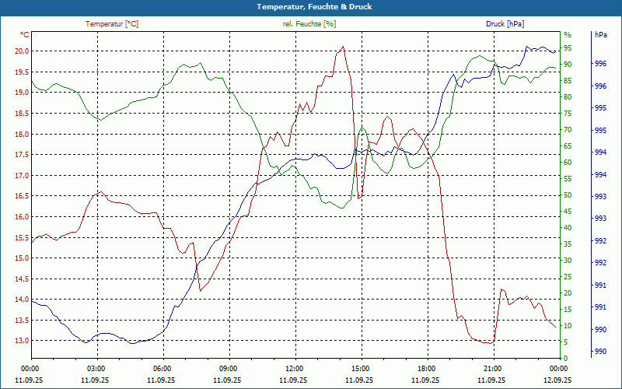Click the 95 humidity axis value

568,48
